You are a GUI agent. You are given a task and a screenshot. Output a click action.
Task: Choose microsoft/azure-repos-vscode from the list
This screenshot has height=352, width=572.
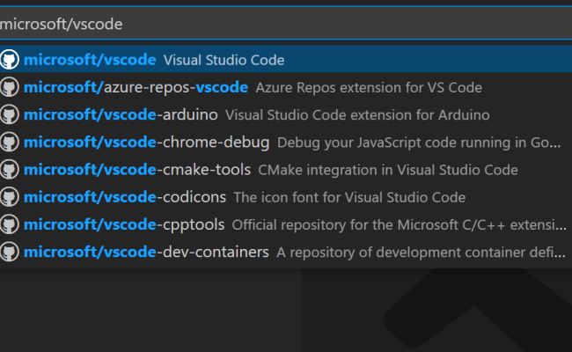[136, 87]
